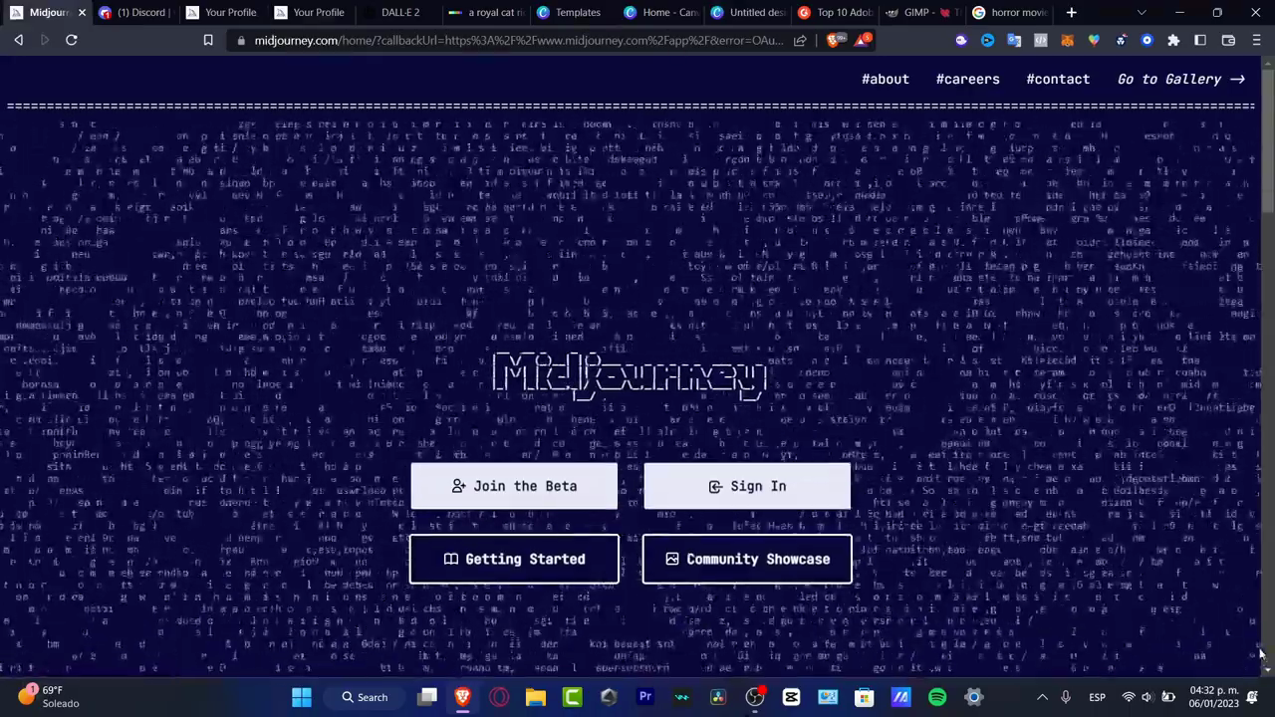Switch to the horror movie tab

tap(1010, 13)
